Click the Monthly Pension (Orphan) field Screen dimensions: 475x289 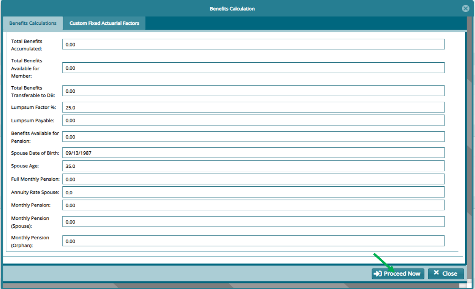point(253,241)
